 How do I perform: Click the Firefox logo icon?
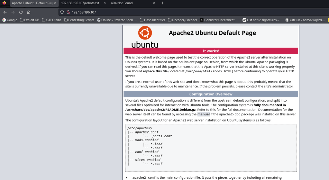[x=4, y=3]
